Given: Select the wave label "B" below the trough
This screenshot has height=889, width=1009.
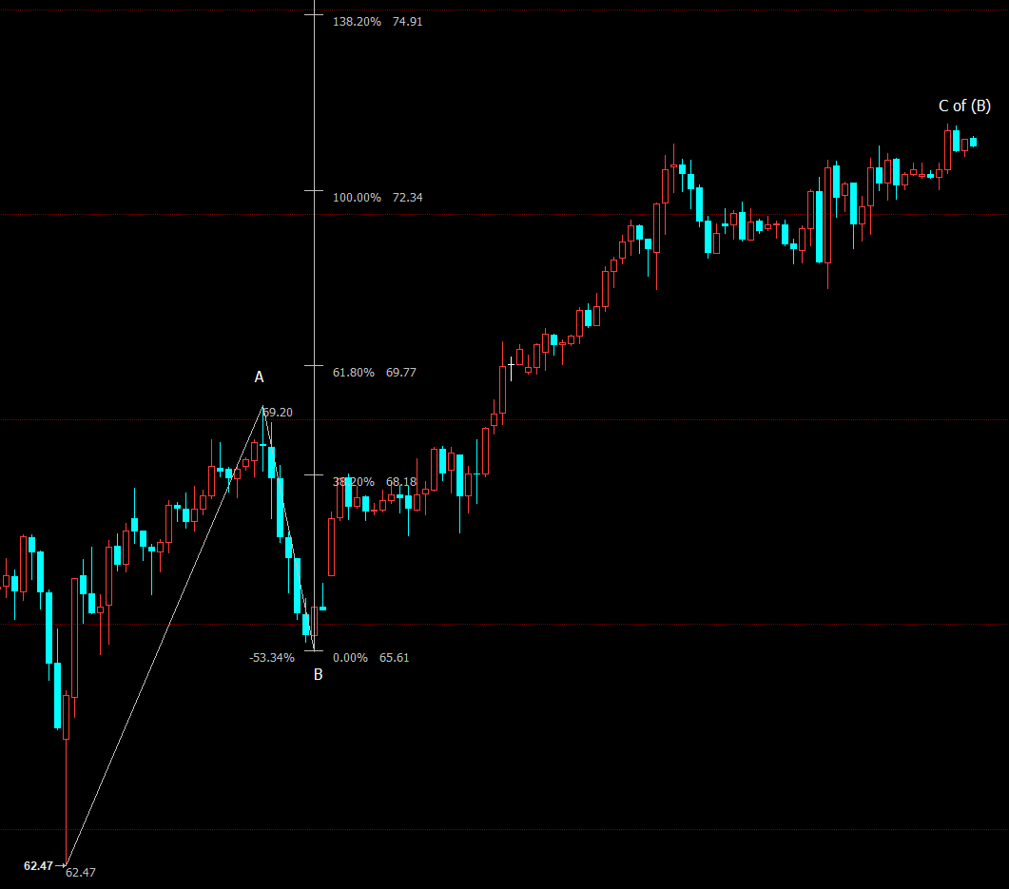Looking at the screenshot, I should click(x=319, y=675).
